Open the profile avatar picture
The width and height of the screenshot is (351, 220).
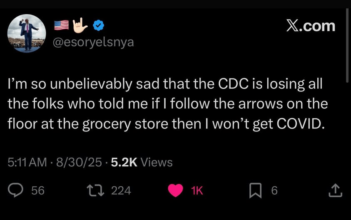click(x=27, y=33)
